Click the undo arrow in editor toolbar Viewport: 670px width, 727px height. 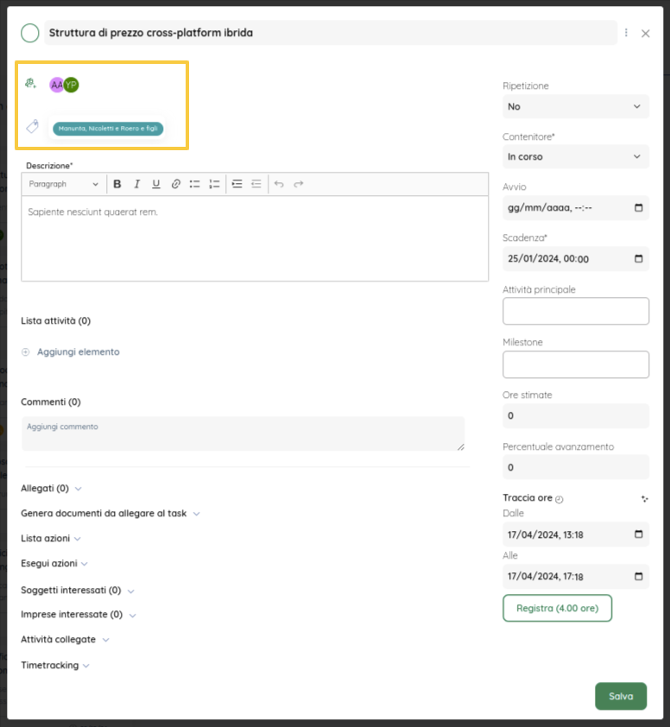coord(278,184)
